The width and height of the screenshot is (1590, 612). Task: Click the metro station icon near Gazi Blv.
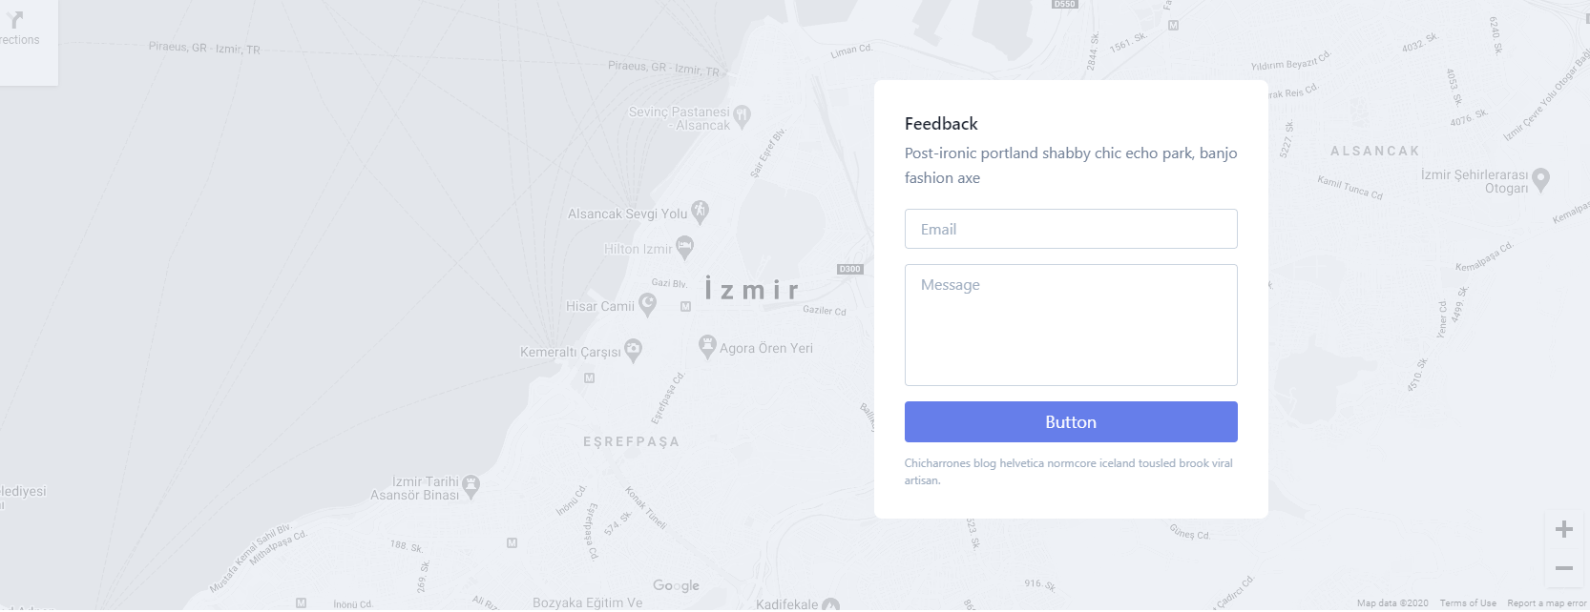click(685, 307)
